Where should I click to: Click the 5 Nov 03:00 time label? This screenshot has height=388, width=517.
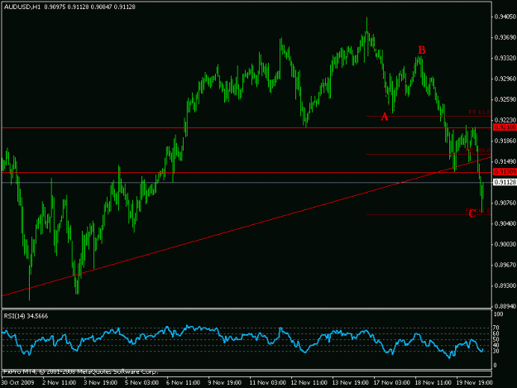coord(141,383)
